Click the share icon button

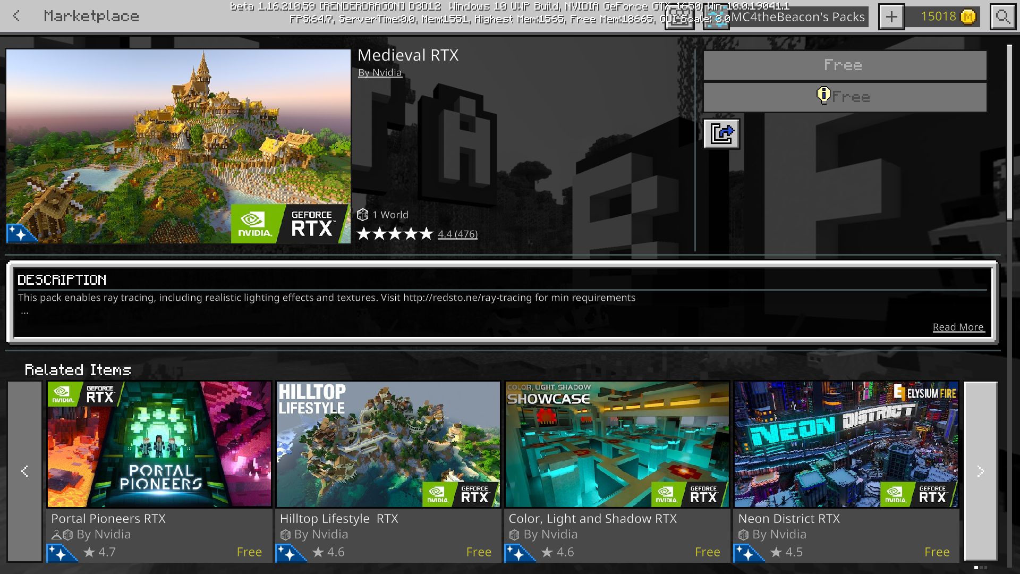(721, 133)
